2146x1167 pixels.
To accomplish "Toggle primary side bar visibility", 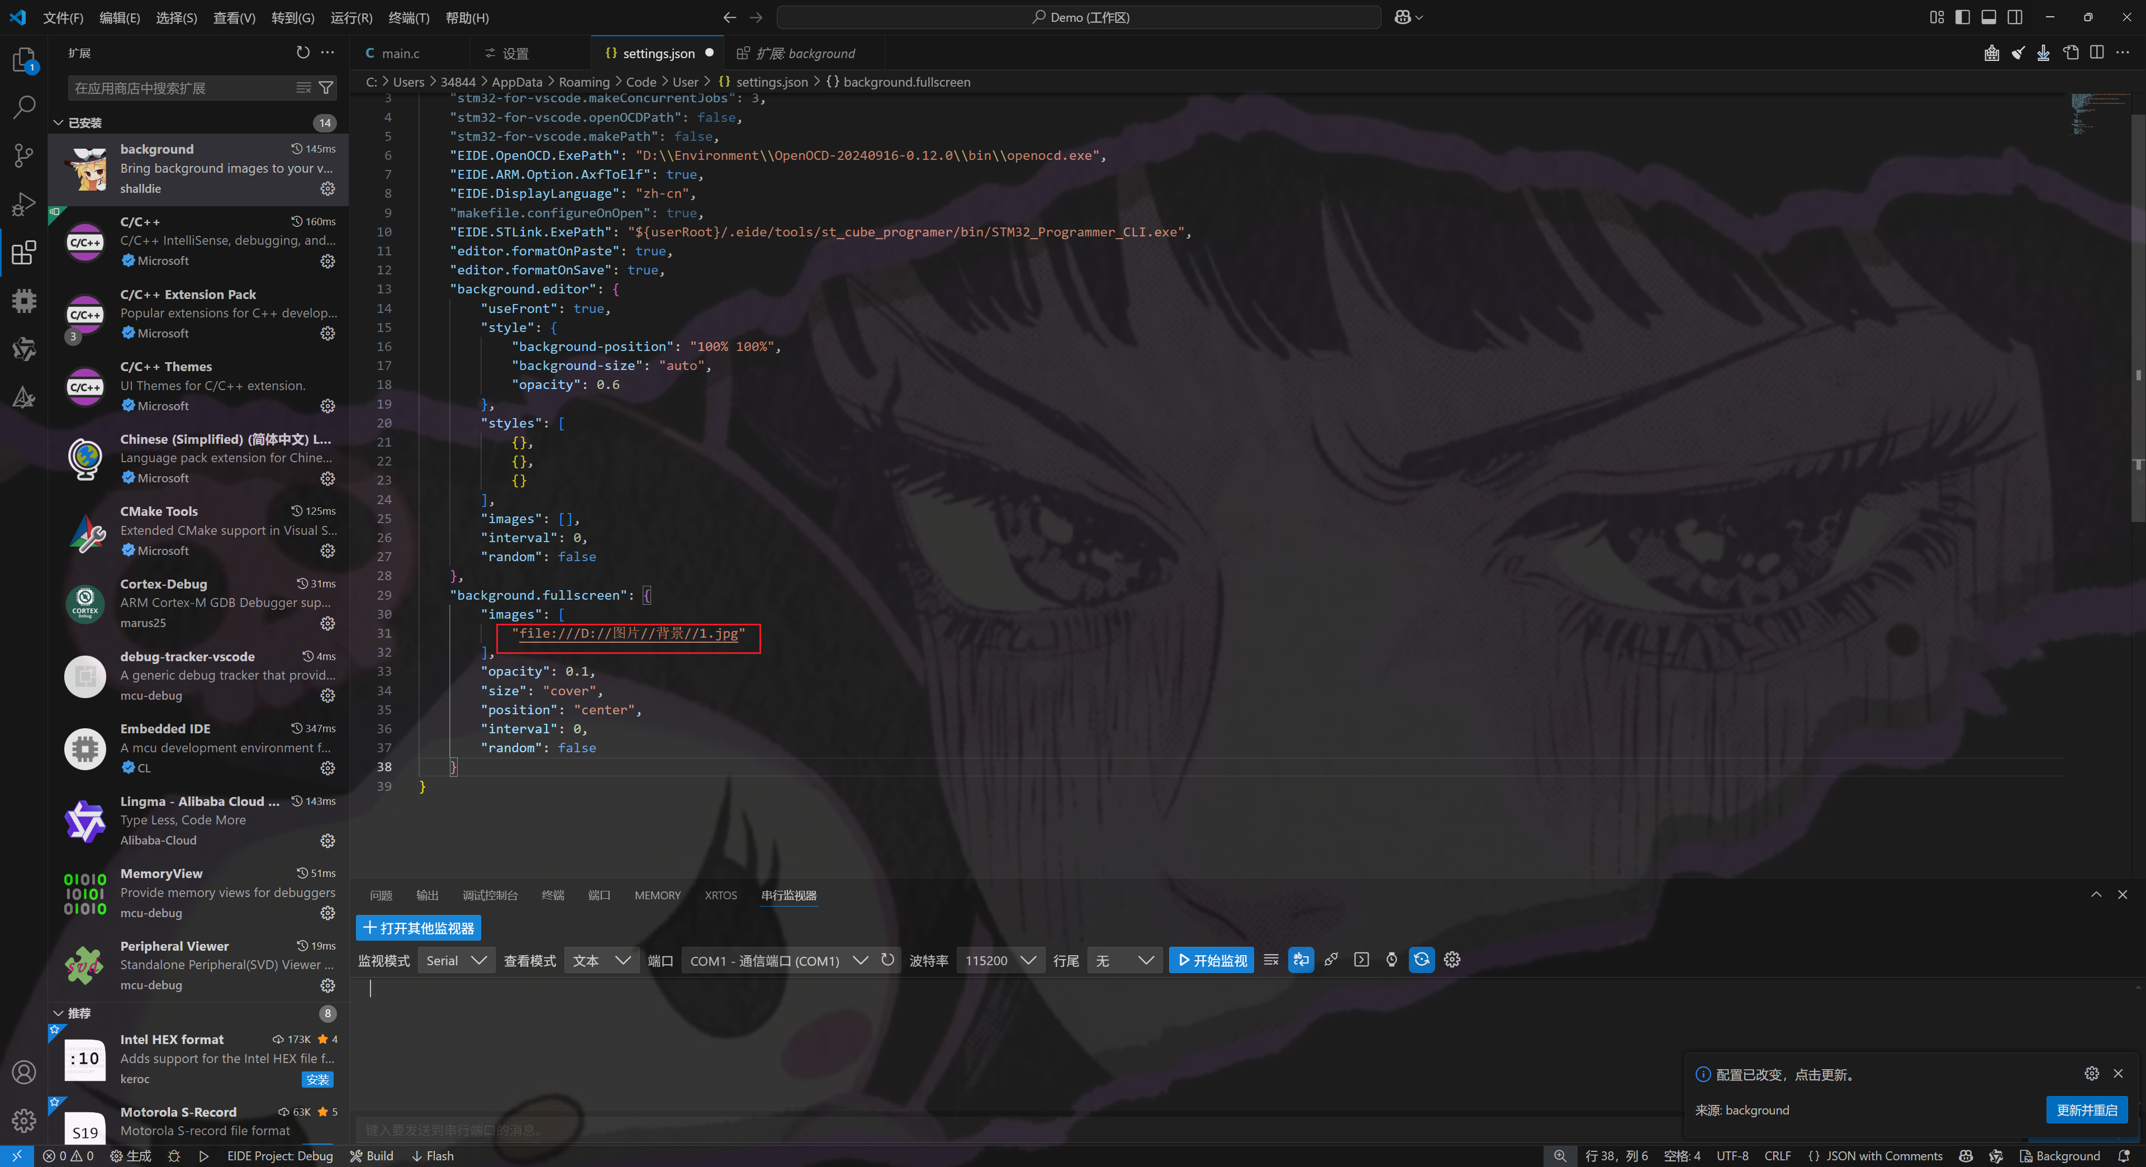I will tap(1962, 17).
